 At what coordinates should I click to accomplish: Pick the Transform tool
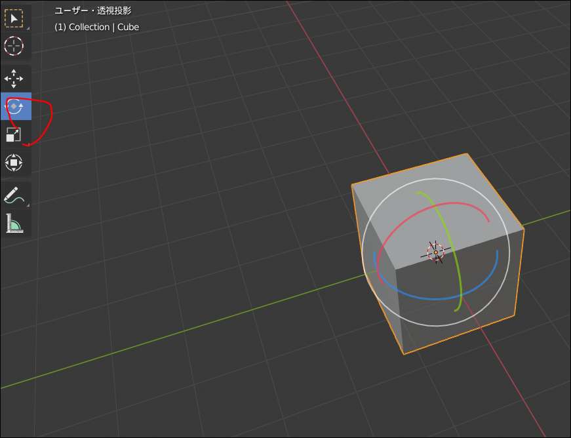tap(14, 163)
